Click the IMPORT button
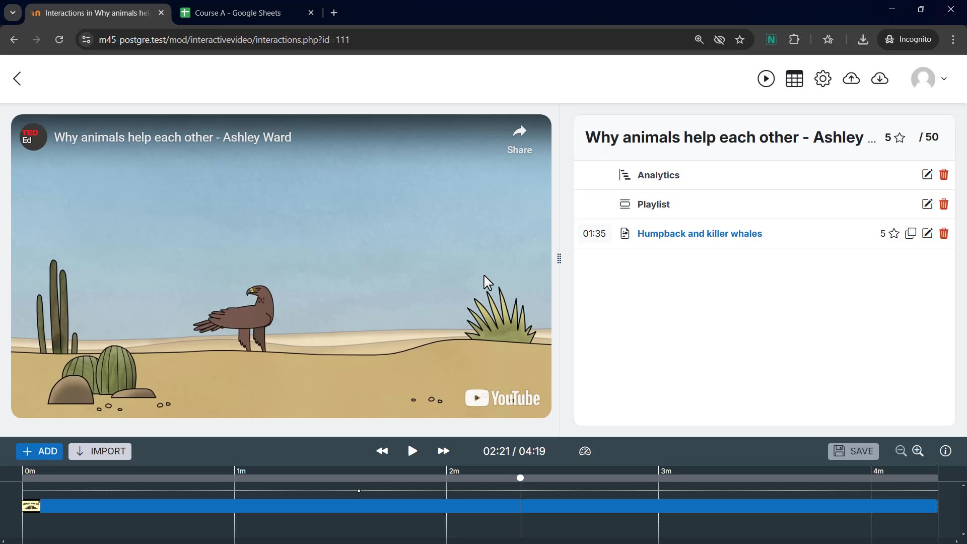967x544 pixels. click(x=100, y=451)
